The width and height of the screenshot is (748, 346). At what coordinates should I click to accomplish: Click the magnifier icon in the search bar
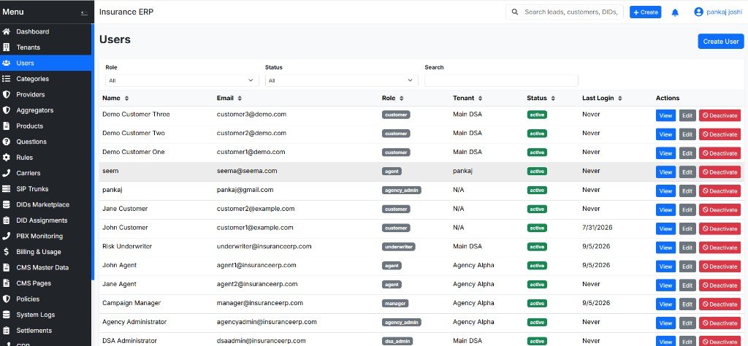click(x=515, y=12)
